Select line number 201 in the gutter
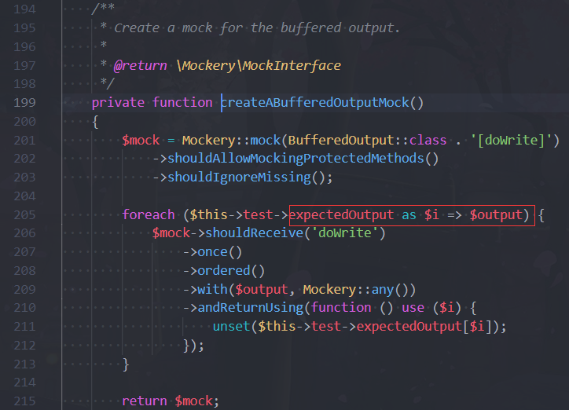569x410 pixels. (x=24, y=141)
